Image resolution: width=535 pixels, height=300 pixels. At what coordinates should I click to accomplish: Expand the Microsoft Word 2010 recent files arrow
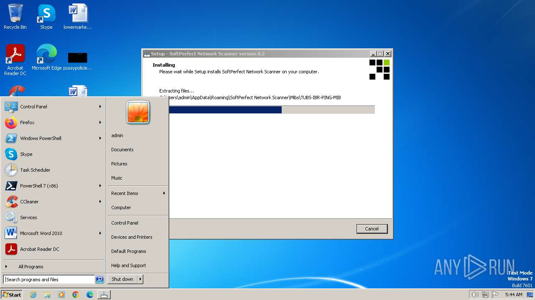point(100,233)
